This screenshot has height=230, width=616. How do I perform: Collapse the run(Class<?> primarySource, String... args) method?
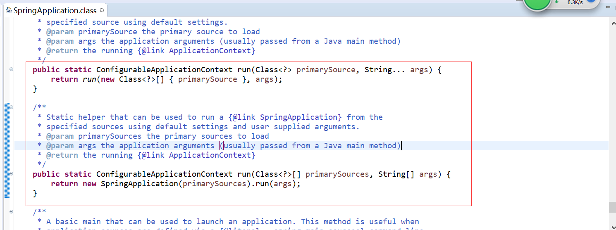click(x=11, y=69)
